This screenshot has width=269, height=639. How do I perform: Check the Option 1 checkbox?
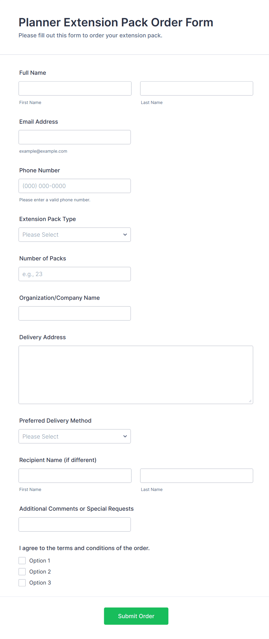click(22, 561)
